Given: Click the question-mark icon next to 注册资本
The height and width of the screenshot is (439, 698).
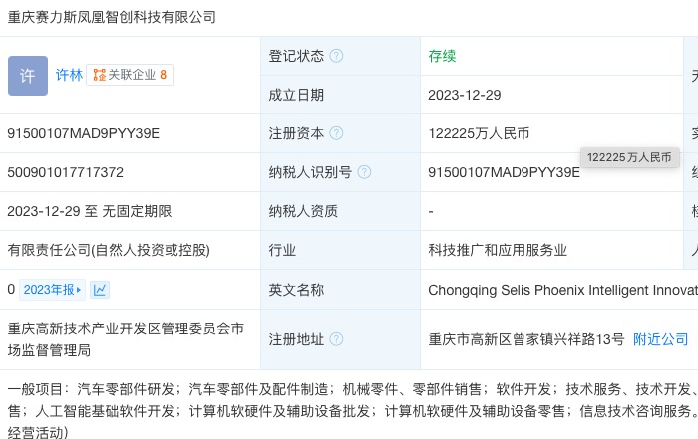Looking at the screenshot, I should coord(336,133).
